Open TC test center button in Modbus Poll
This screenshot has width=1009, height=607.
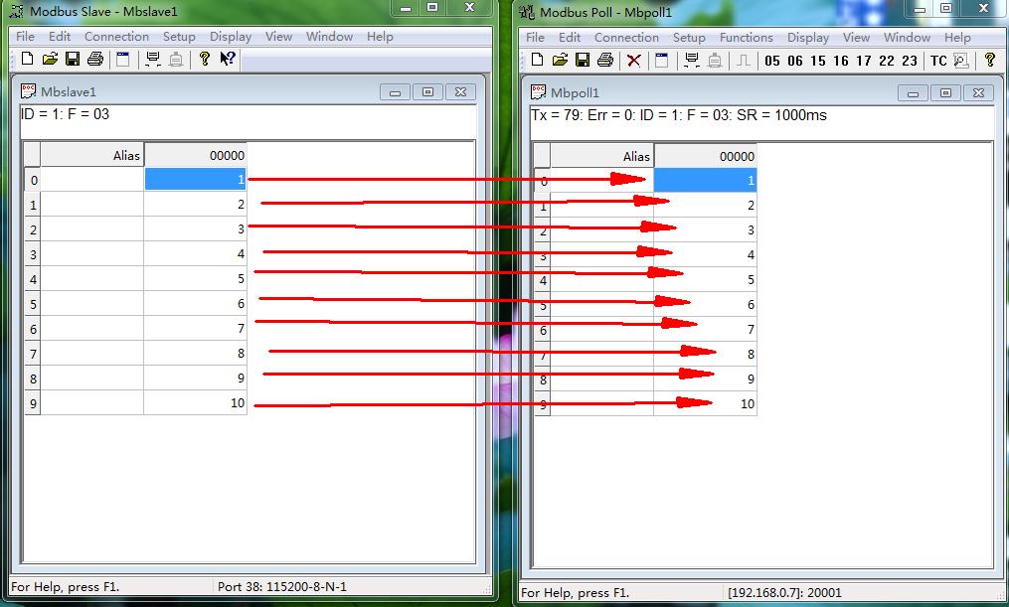coord(938,61)
